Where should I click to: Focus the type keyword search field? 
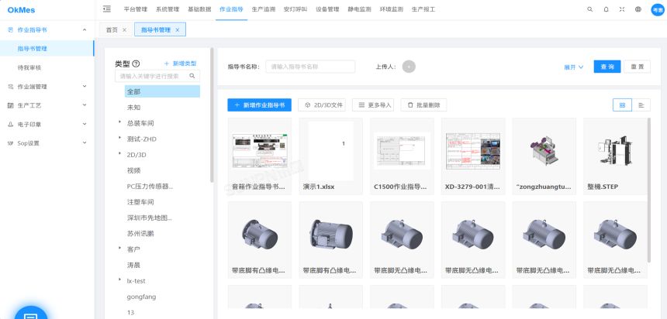tap(157, 76)
